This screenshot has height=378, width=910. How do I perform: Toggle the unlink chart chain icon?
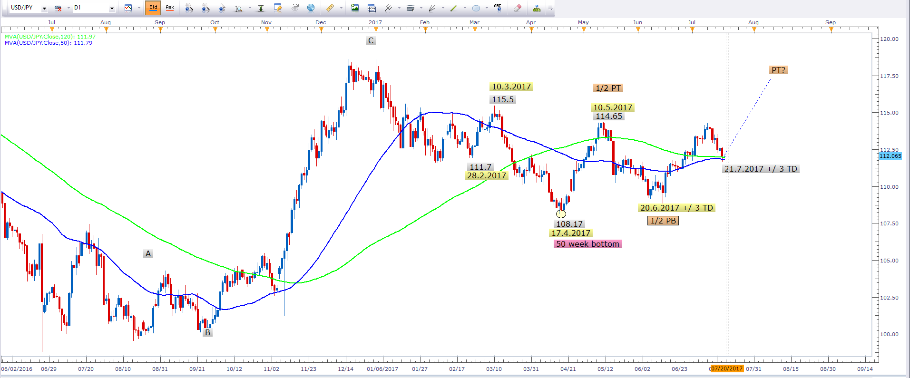click(59, 8)
